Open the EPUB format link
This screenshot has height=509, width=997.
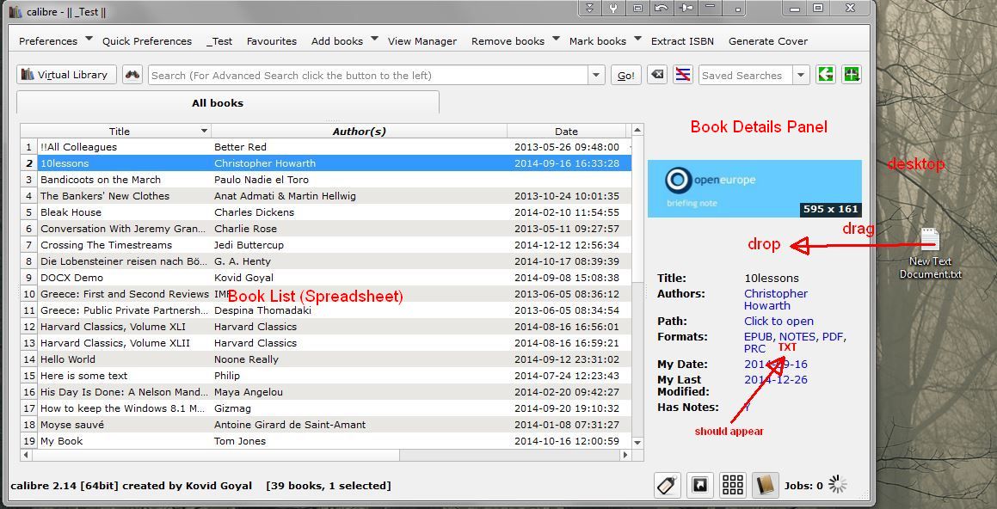(759, 337)
